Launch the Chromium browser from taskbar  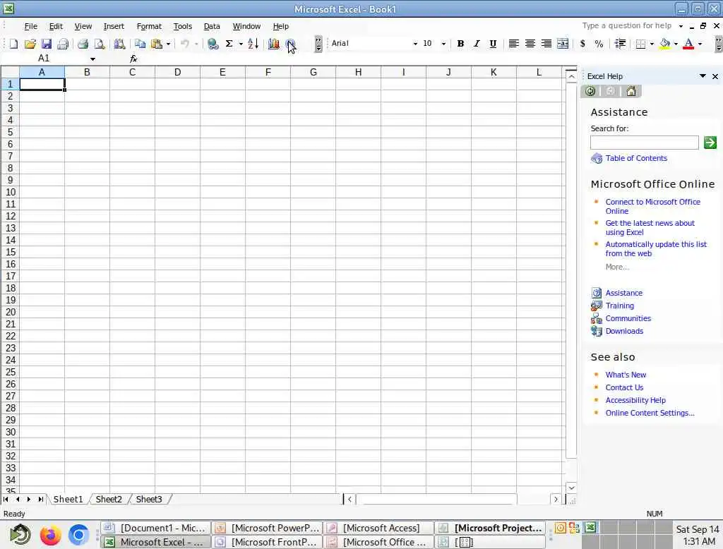click(79, 535)
